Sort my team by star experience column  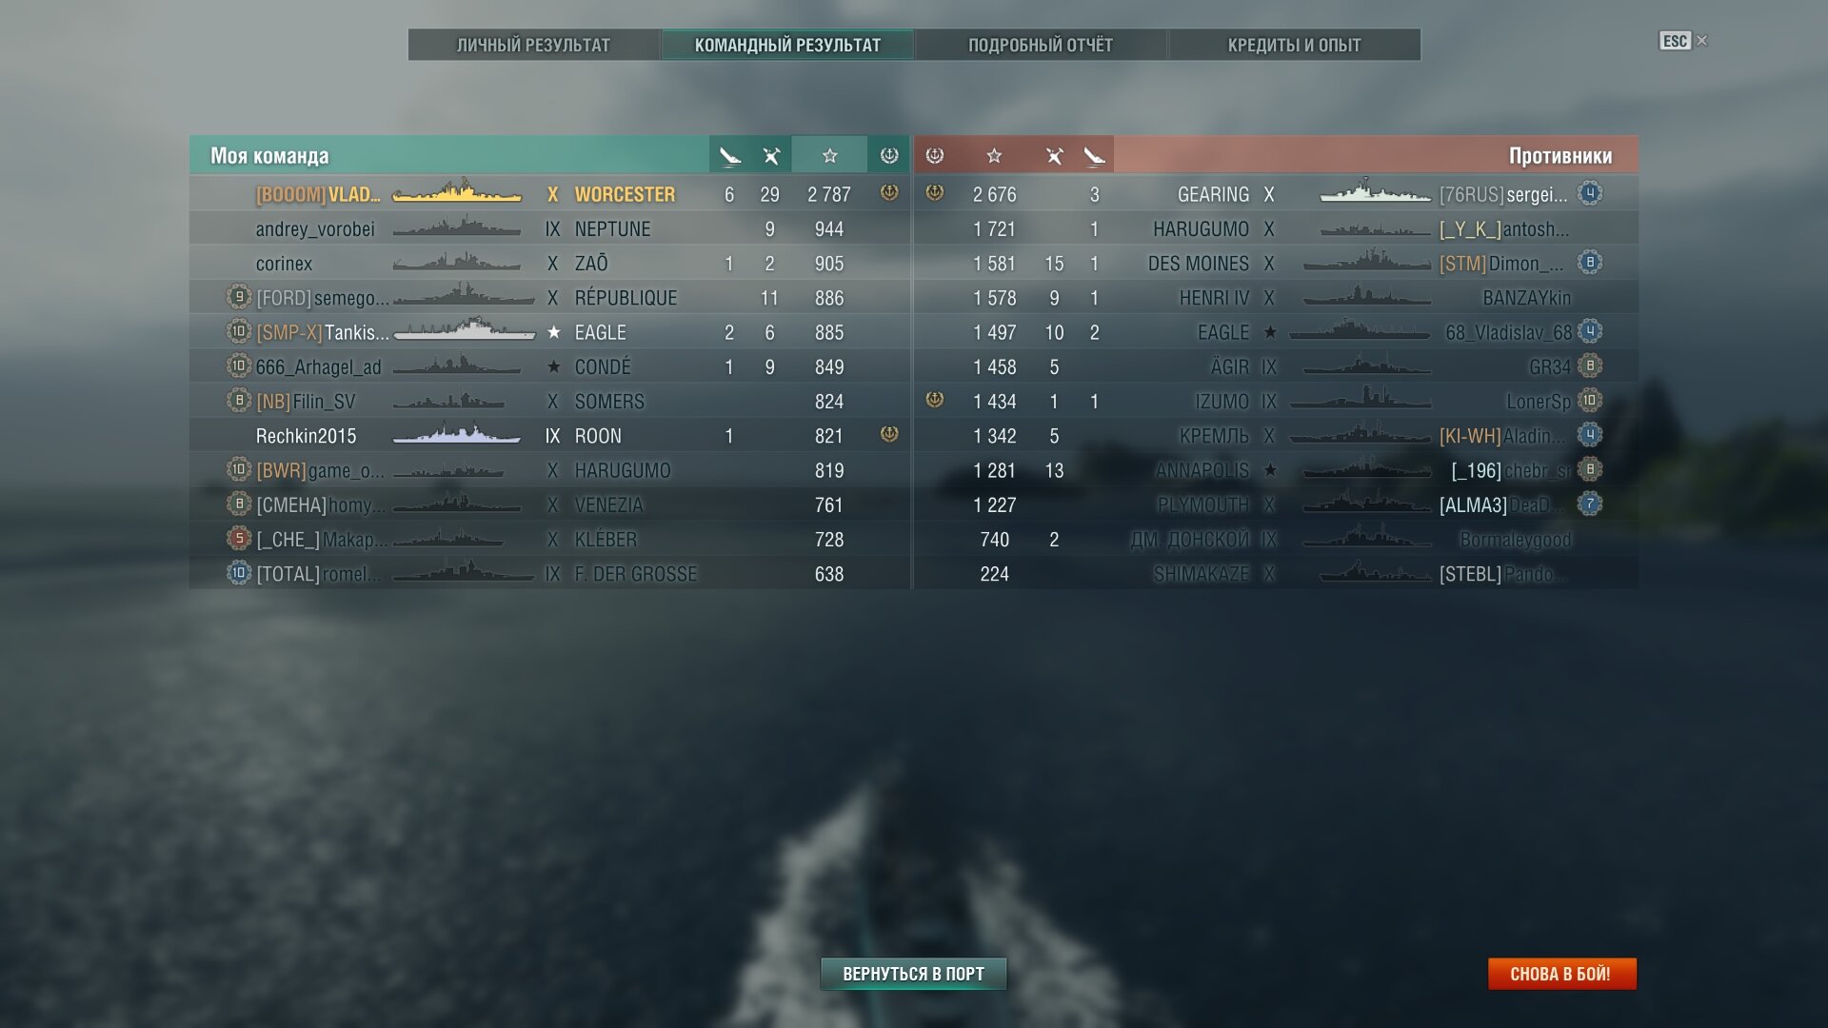point(829,155)
